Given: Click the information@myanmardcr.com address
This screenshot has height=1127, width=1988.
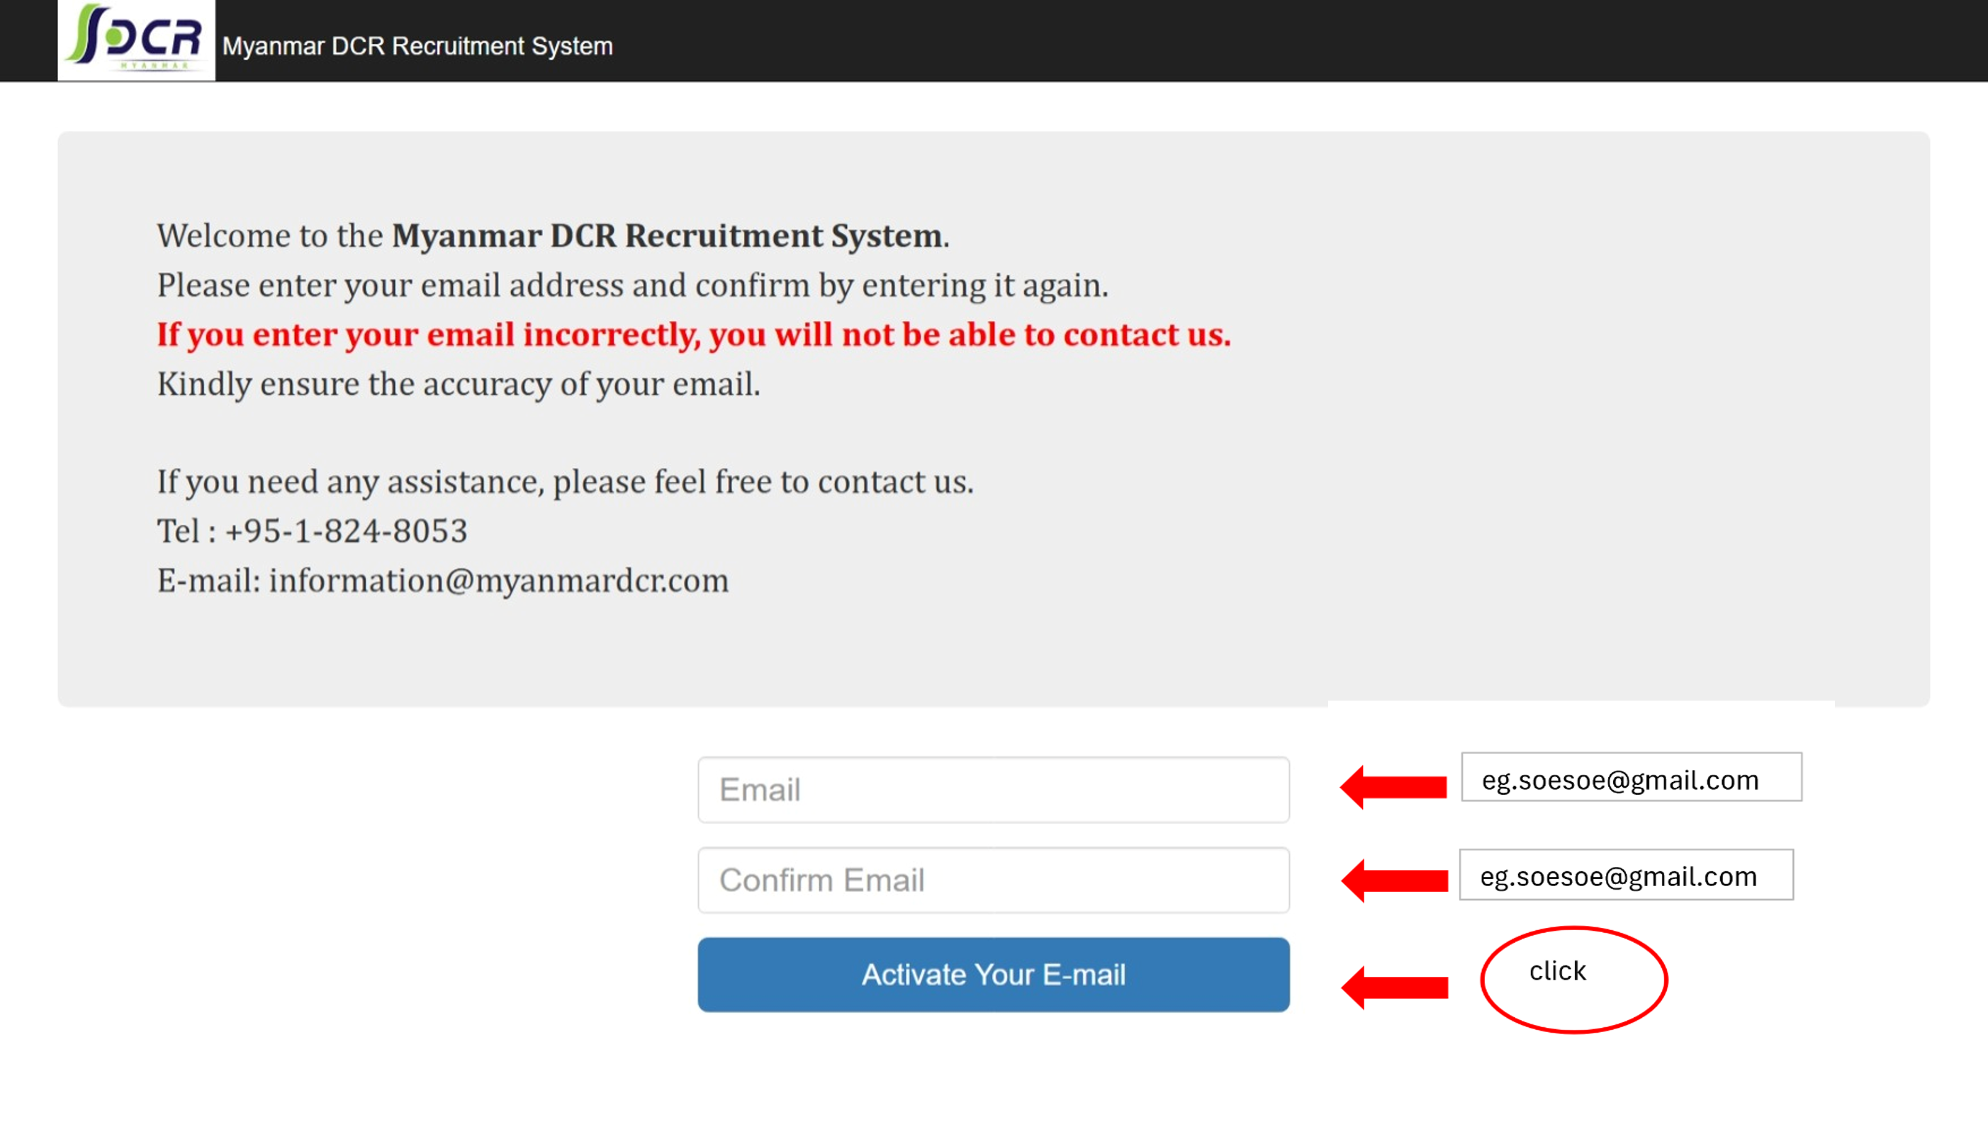Looking at the screenshot, I should point(499,581).
